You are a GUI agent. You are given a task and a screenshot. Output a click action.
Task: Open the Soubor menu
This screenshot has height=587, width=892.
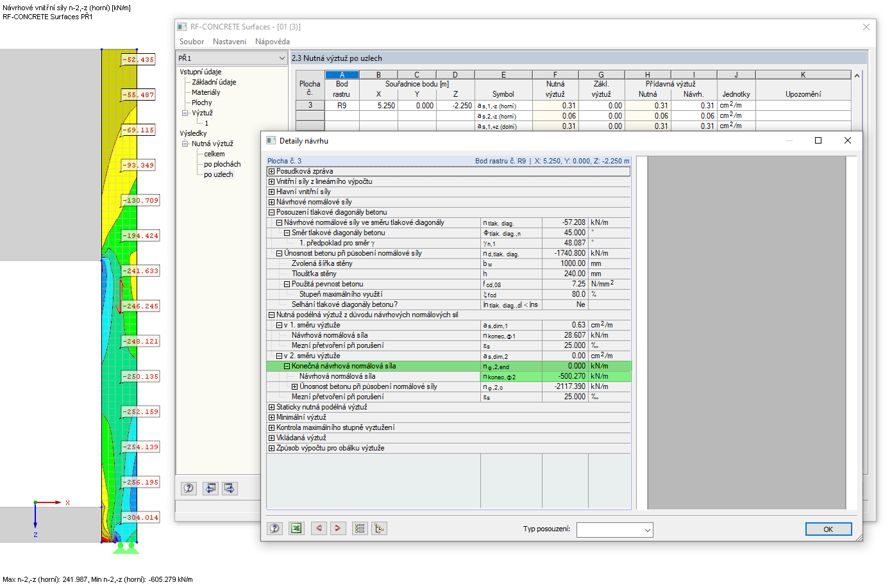pyautogui.click(x=192, y=42)
